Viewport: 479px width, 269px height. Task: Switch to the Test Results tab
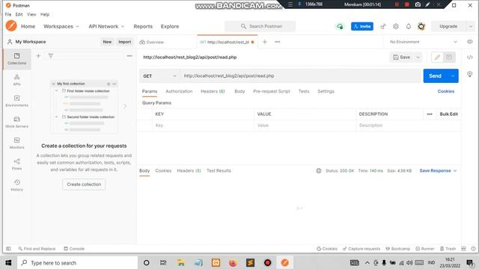pyautogui.click(x=219, y=171)
